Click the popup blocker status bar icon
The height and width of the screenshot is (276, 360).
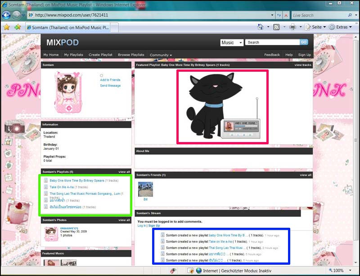pyautogui.click(x=173, y=271)
